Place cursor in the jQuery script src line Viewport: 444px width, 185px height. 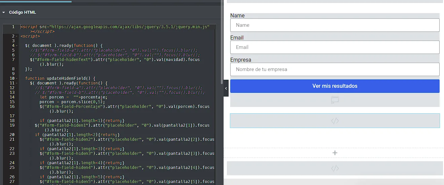pos(115,26)
